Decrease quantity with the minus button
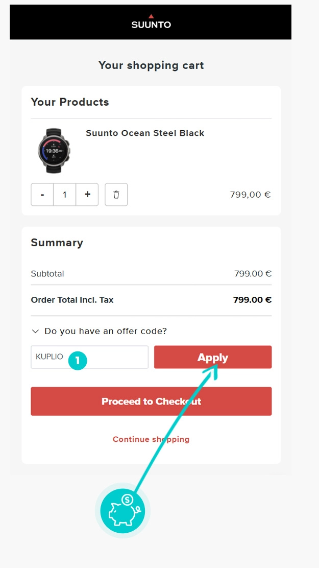This screenshot has height=568, width=319. click(x=42, y=195)
